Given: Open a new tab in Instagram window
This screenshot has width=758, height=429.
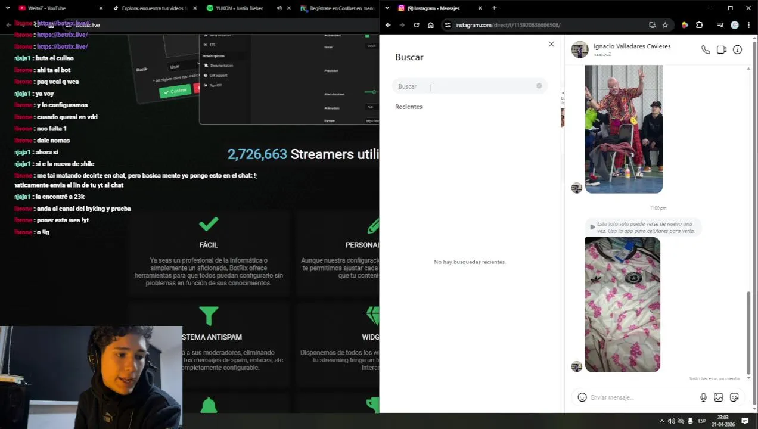Looking at the screenshot, I should (494, 8).
